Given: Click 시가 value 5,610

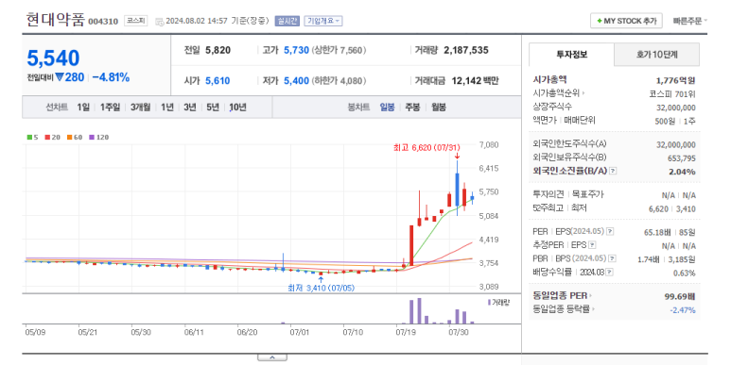Looking at the screenshot, I should point(218,81).
